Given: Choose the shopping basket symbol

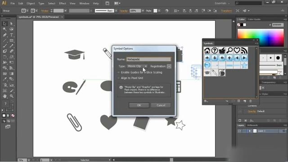Looking at the screenshot, I should click(x=222, y=50).
